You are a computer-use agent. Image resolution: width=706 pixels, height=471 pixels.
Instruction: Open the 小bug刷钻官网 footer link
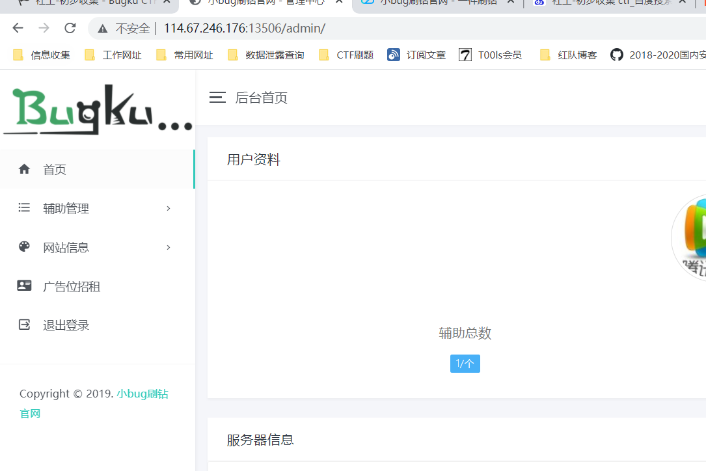(143, 394)
